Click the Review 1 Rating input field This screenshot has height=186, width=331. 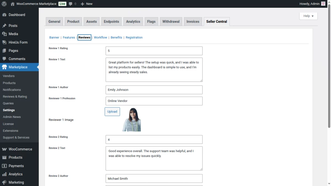(x=154, y=51)
